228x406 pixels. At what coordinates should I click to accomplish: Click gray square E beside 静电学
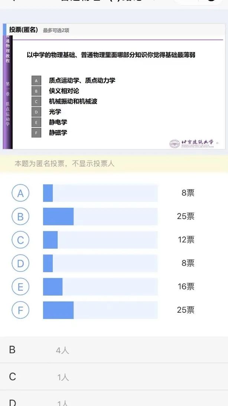(36, 122)
